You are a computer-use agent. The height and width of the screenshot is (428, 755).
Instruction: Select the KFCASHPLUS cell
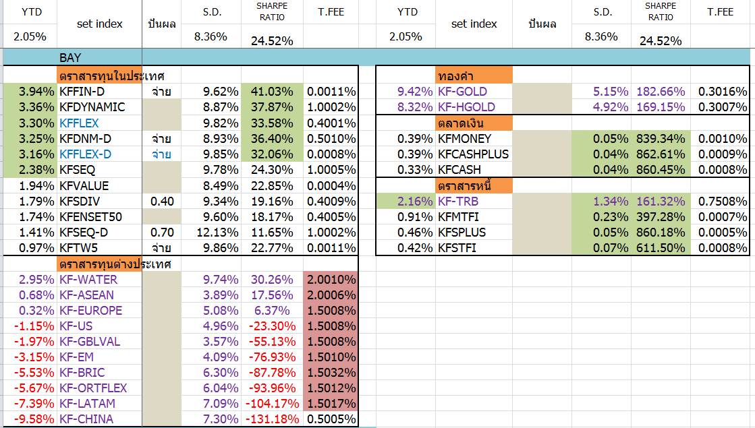pyautogui.click(x=474, y=154)
